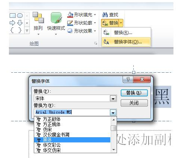Click the help button in 替换字体 dialog

pos(128,79)
